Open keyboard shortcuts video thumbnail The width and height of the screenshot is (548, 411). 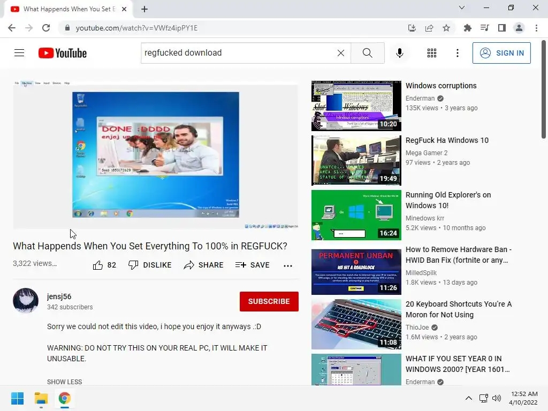[x=356, y=324]
